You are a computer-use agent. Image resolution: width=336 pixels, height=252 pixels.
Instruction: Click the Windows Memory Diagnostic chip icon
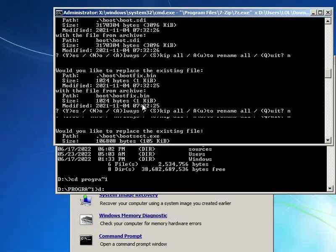[x=86, y=219]
